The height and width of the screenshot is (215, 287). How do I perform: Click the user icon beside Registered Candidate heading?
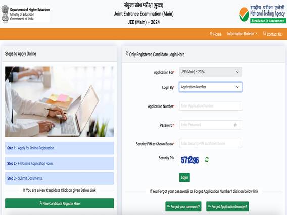(127, 53)
